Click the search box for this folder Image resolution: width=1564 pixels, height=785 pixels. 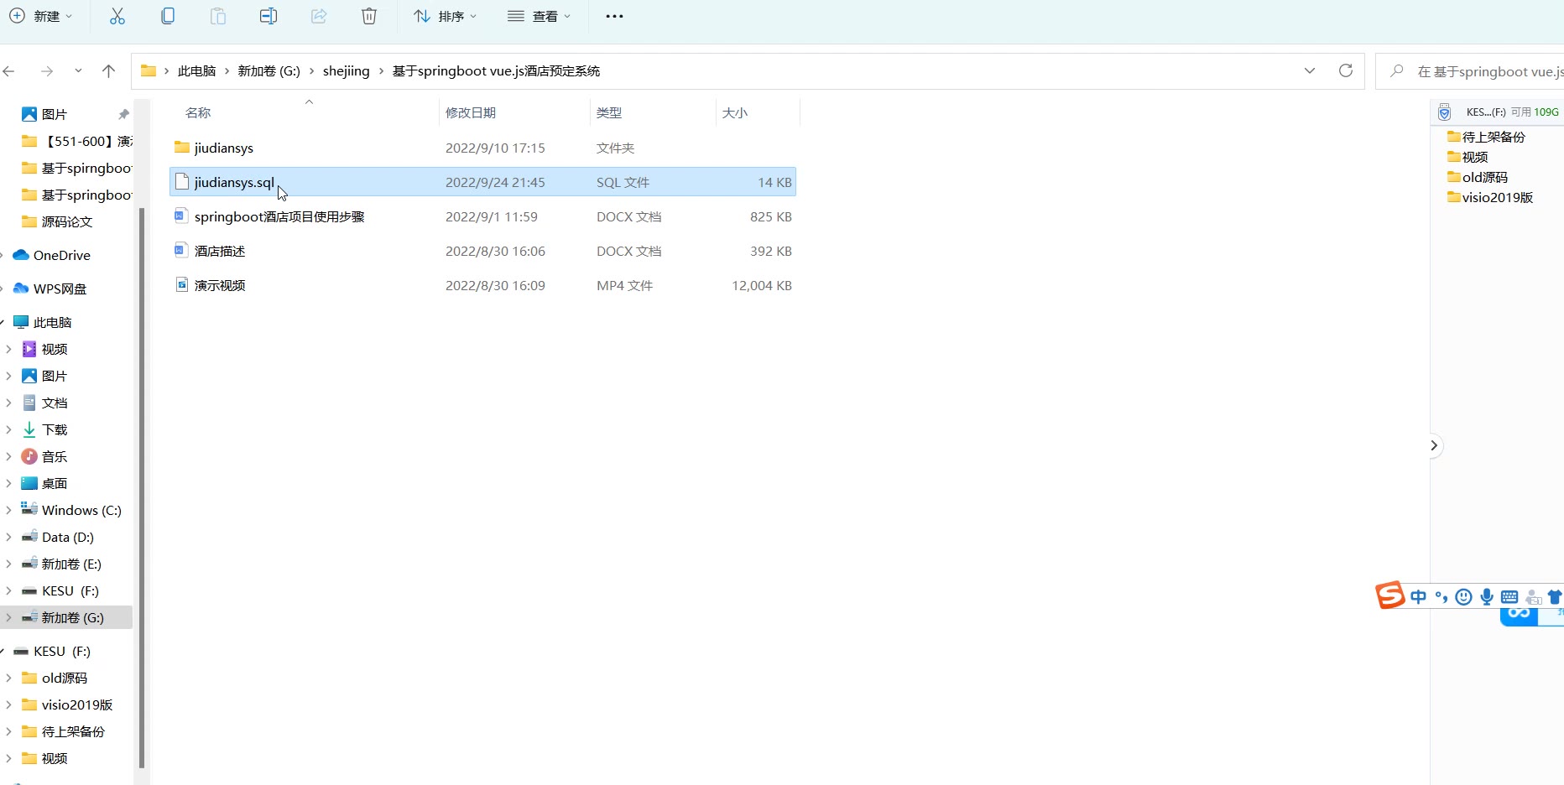1470,71
